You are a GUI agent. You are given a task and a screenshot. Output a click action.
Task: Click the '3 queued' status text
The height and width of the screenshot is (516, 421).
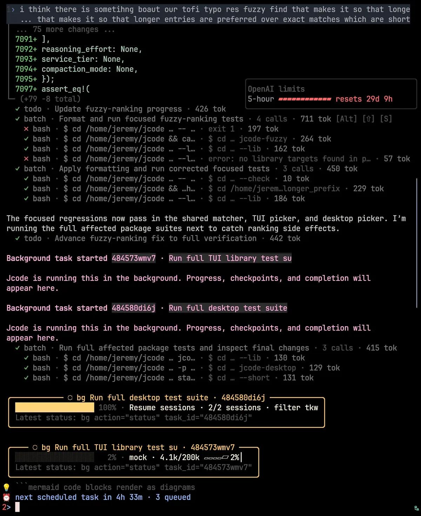click(173, 497)
